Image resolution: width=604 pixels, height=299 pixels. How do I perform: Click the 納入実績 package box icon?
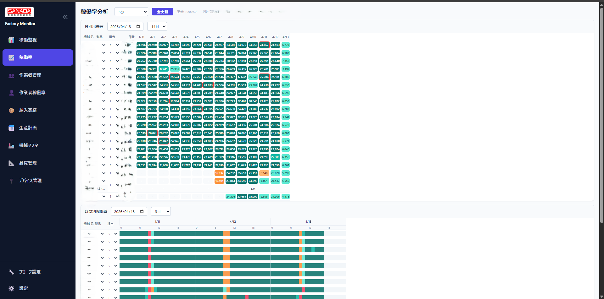11,110
